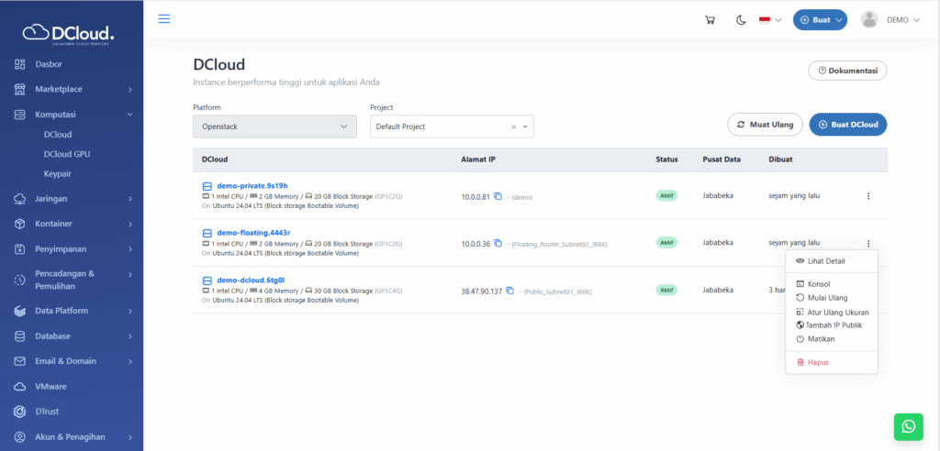Copy IP address 38.47.90.137
Screen dimensions: 940x451
coord(509,291)
